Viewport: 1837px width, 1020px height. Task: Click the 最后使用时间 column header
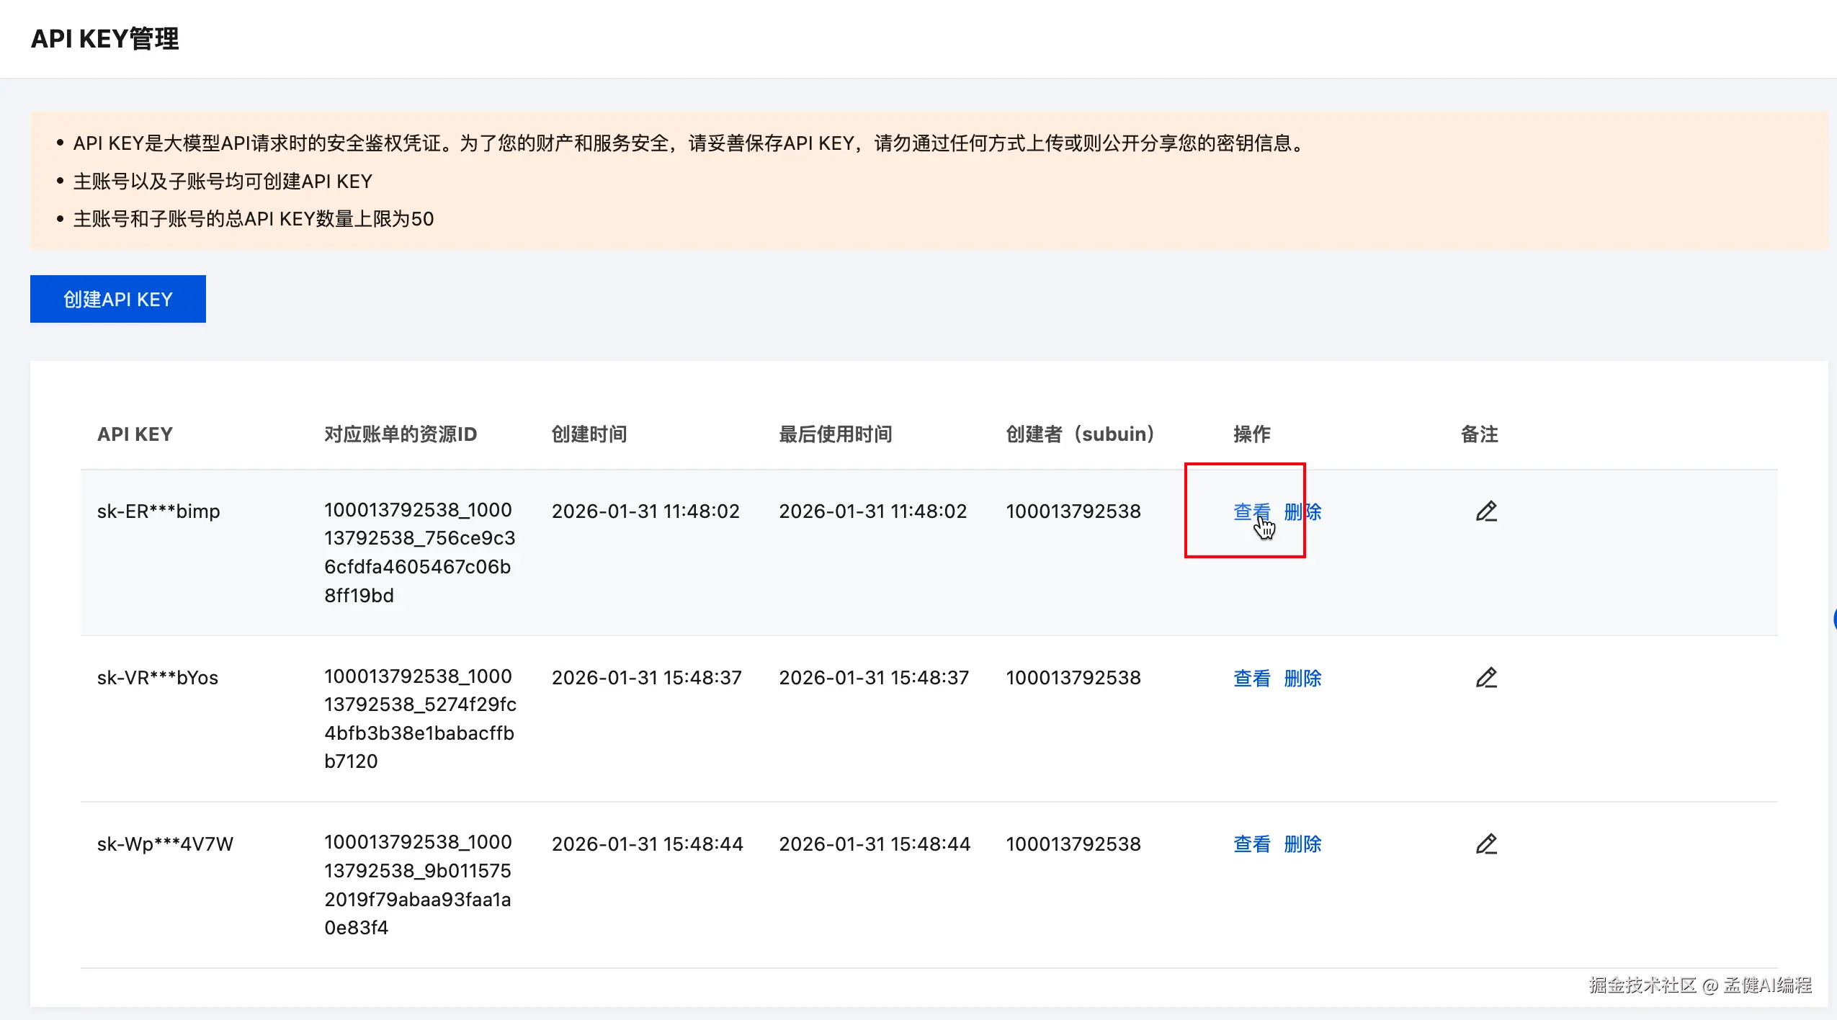[x=835, y=434]
